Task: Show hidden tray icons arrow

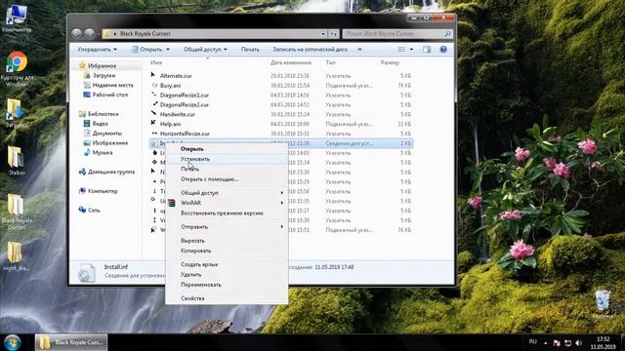Action: 545,342
